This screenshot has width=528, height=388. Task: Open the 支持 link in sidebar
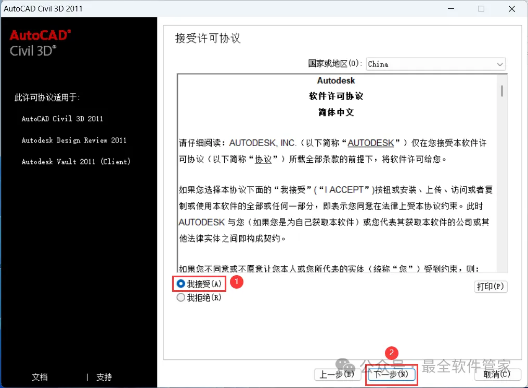[x=104, y=377]
